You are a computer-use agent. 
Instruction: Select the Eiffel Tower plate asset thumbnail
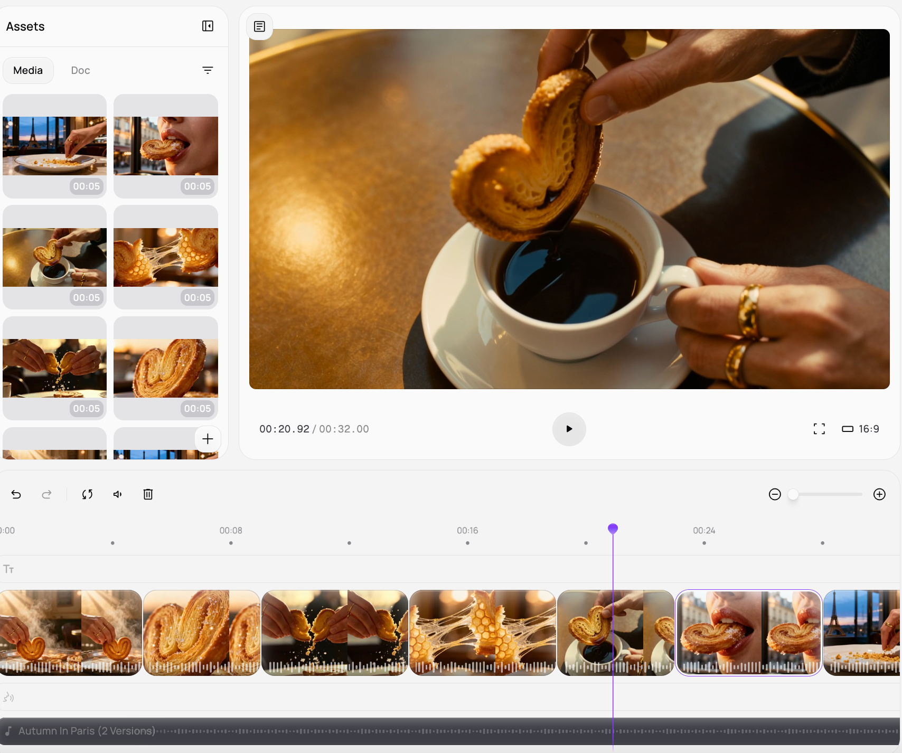(54, 146)
